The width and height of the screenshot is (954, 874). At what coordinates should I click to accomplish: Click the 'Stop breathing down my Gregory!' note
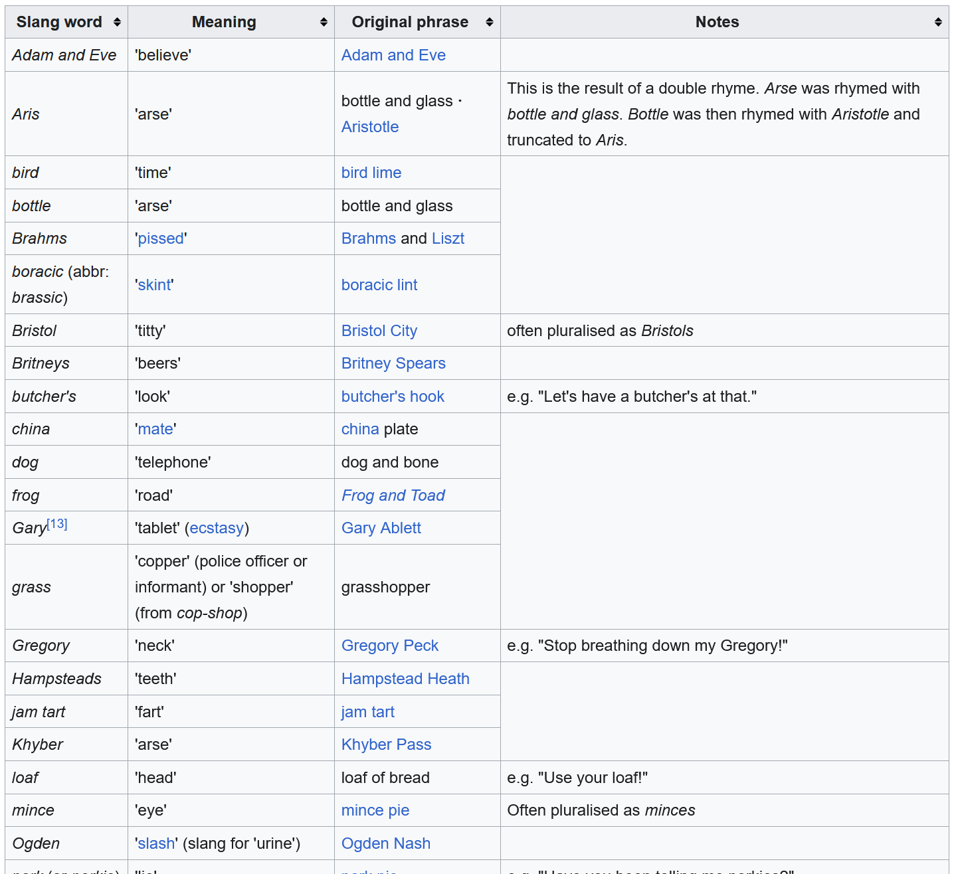click(648, 646)
